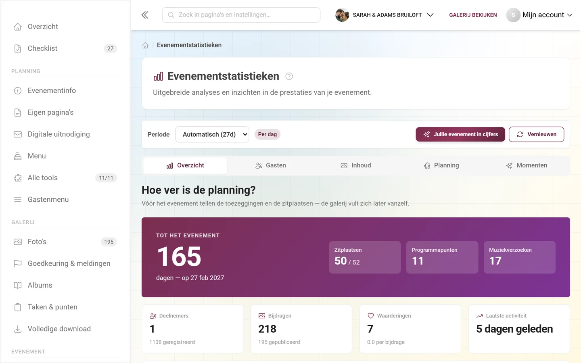Viewport: 581px width, 363px height.
Task: Switch to the Gasten tab
Action: pyautogui.click(x=271, y=165)
